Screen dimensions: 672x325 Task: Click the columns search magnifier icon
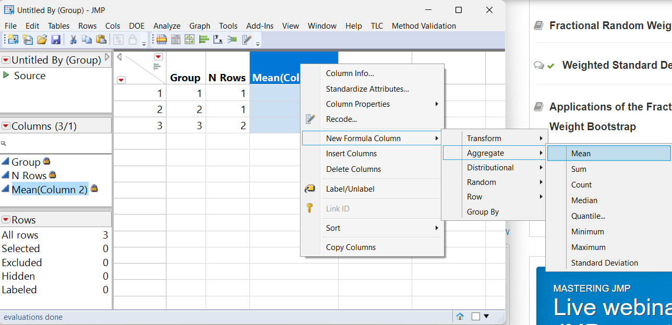coord(4,143)
